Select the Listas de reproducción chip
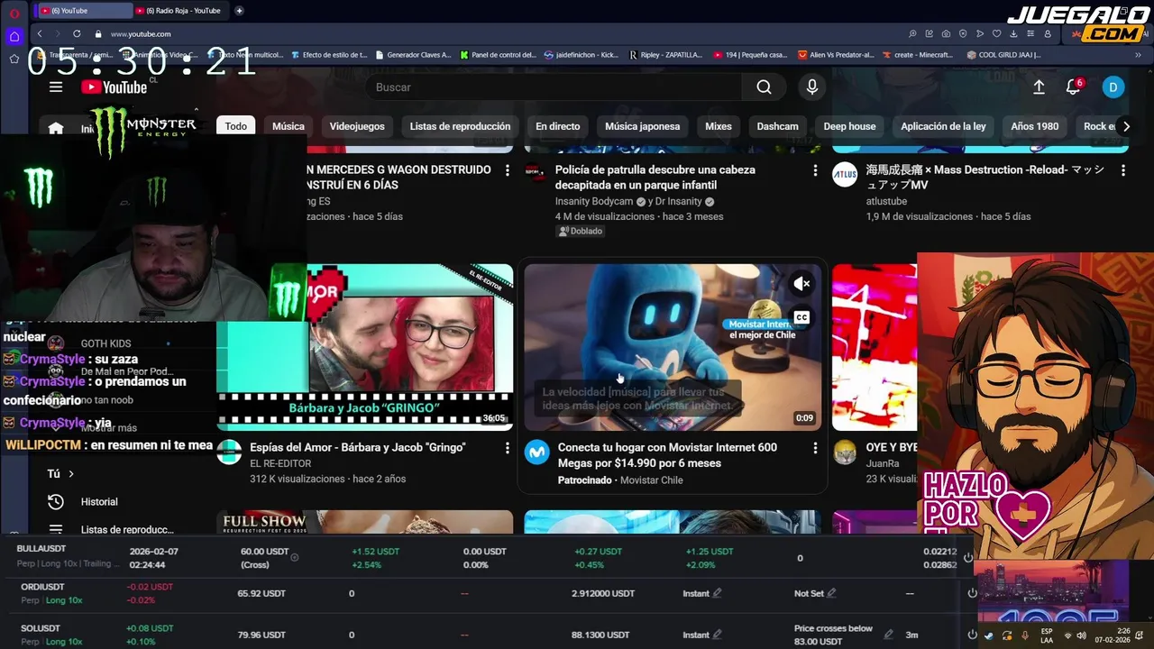Image resolution: width=1154 pixels, height=649 pixels. click(460, 126)
